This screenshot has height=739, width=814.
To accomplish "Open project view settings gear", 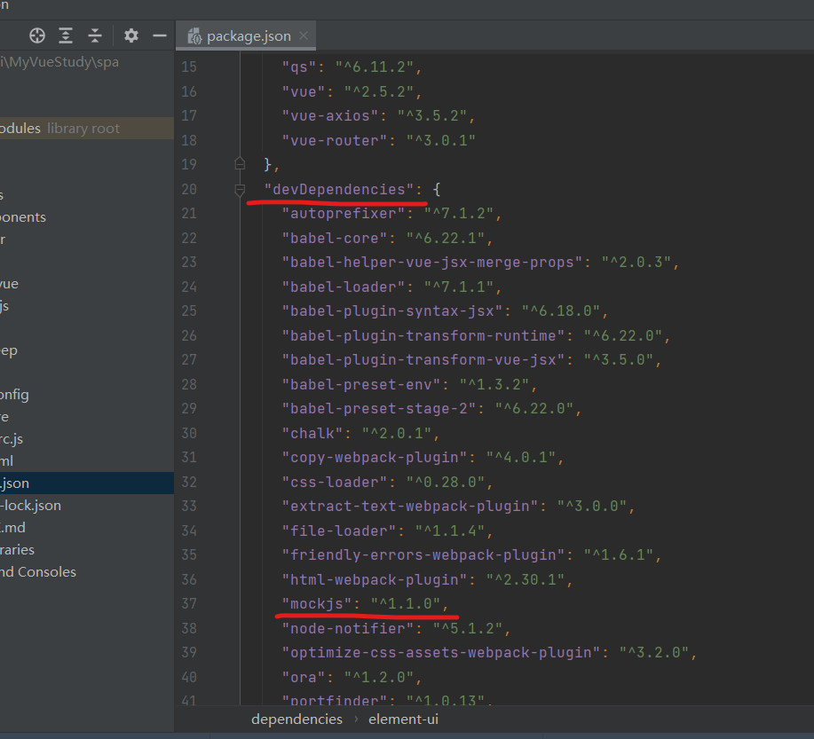I will tap(130, 35).
